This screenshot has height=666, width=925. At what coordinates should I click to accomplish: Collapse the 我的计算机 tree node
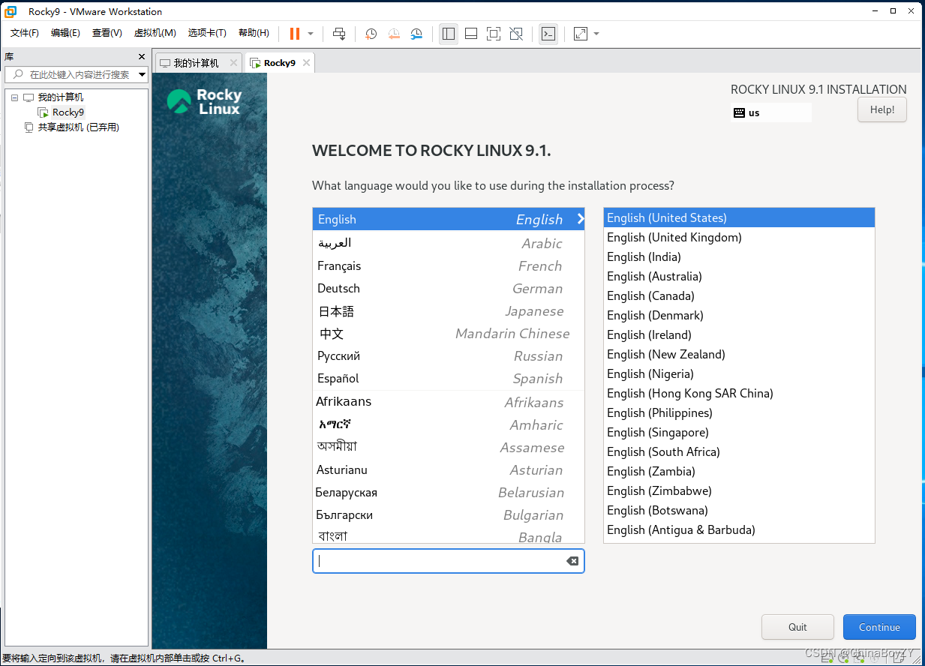coord(14,97)
